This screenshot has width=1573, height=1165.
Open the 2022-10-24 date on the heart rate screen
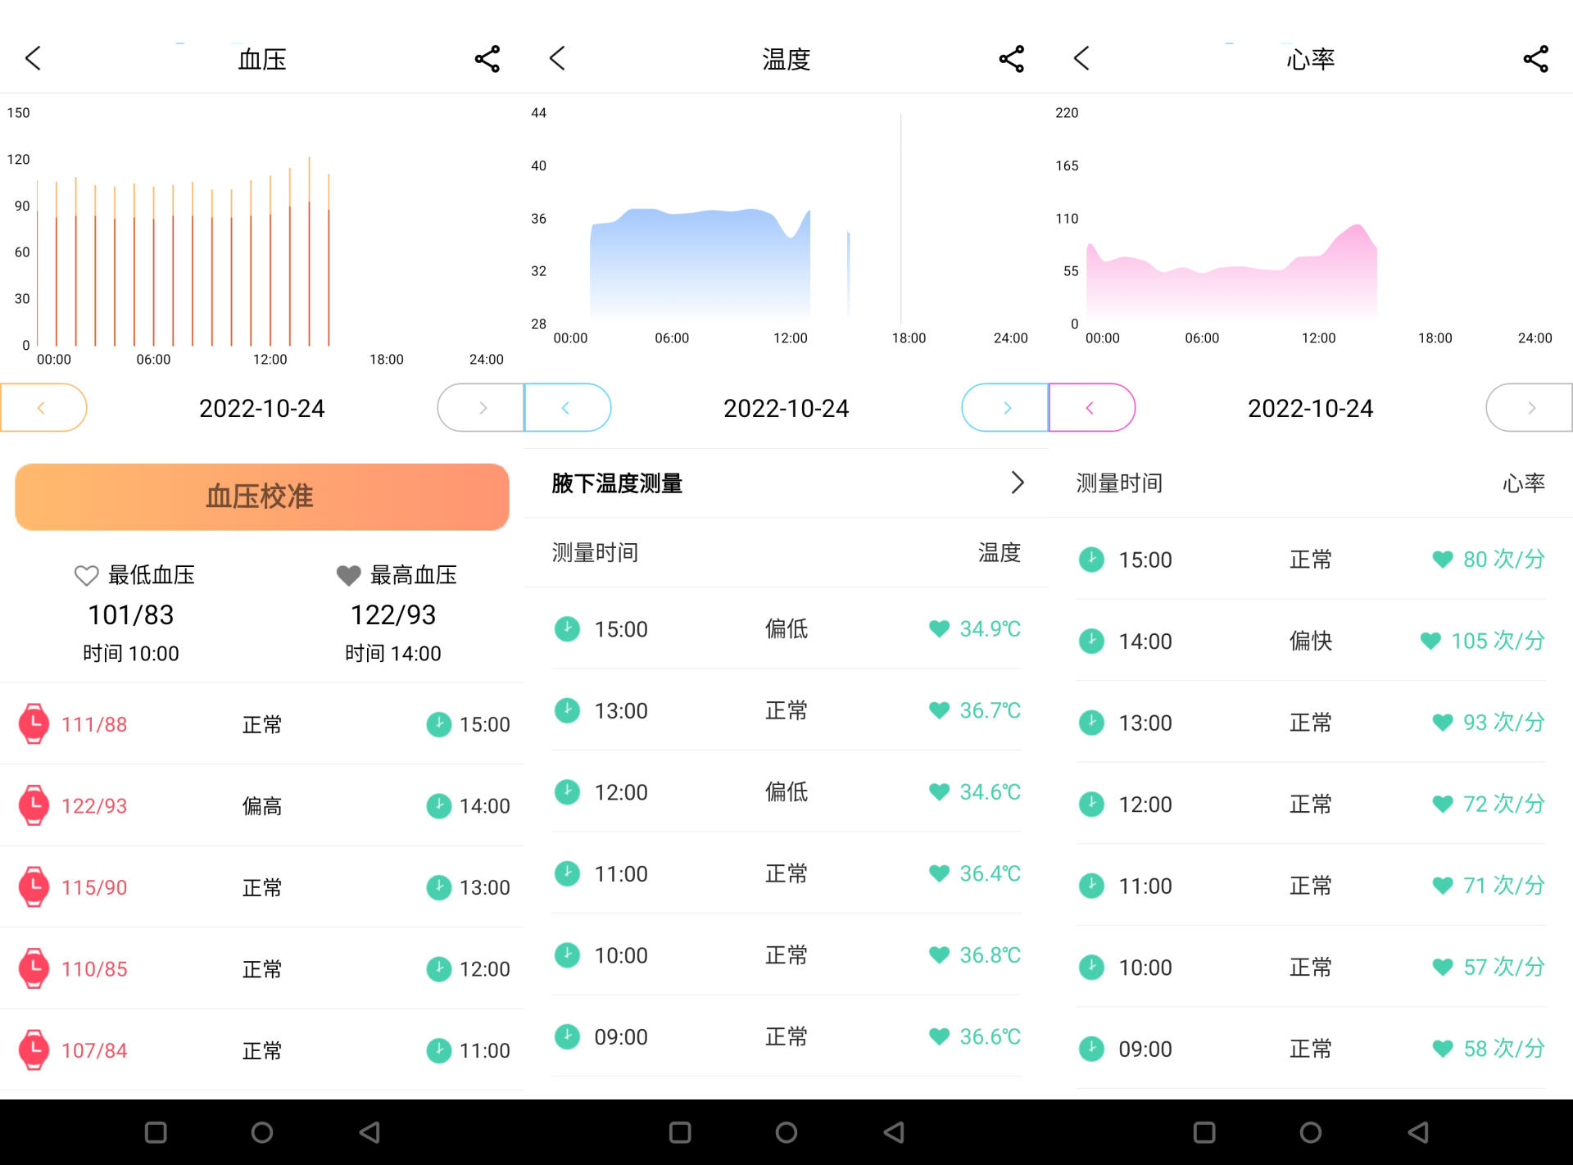pos(1310,407)
